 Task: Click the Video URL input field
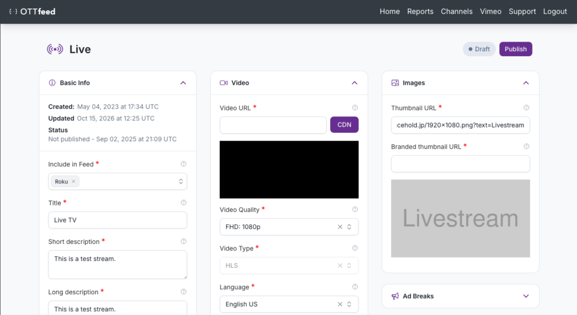pyautogui.click(x=273, y=125)
